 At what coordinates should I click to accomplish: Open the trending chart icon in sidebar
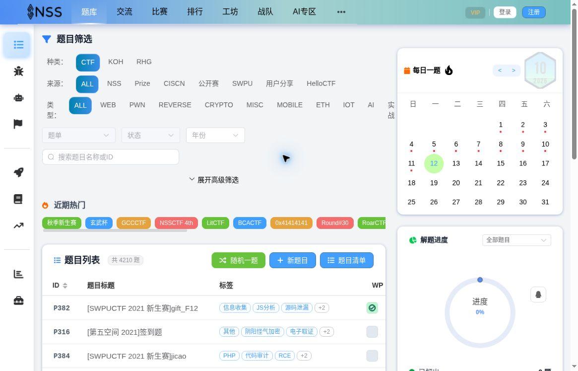click(18, 225)
